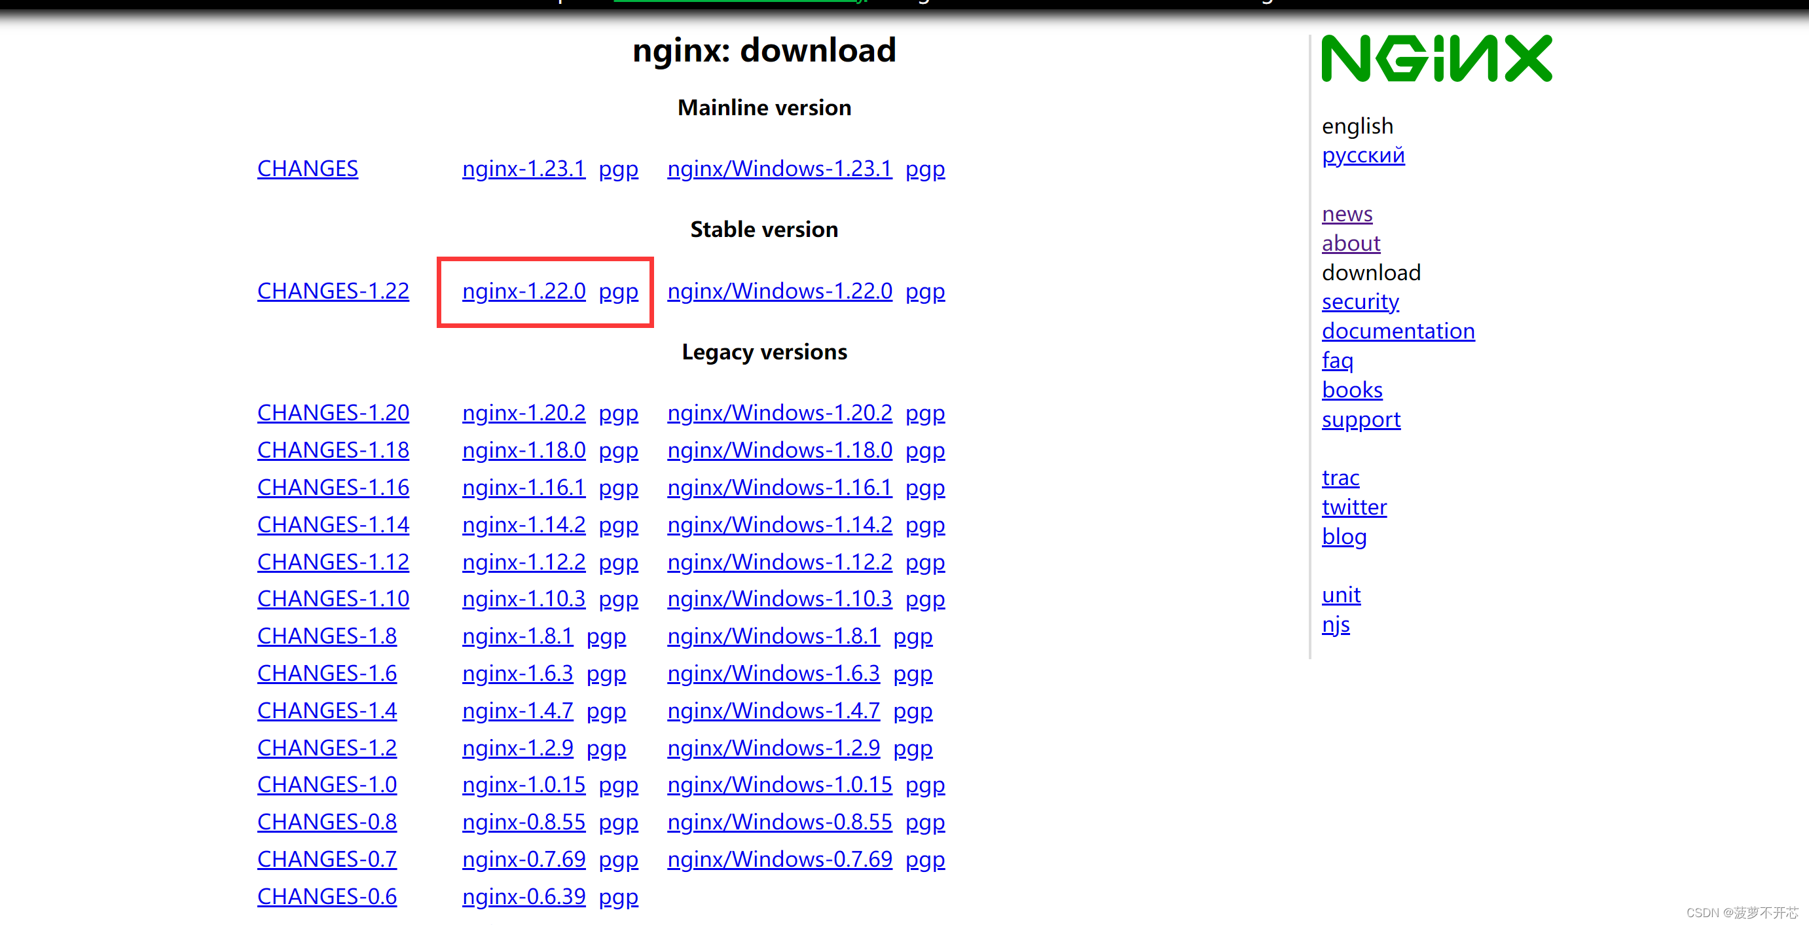Download nginx/Windows-1.22.0
1809x925 pixels.
coord(780,291)
